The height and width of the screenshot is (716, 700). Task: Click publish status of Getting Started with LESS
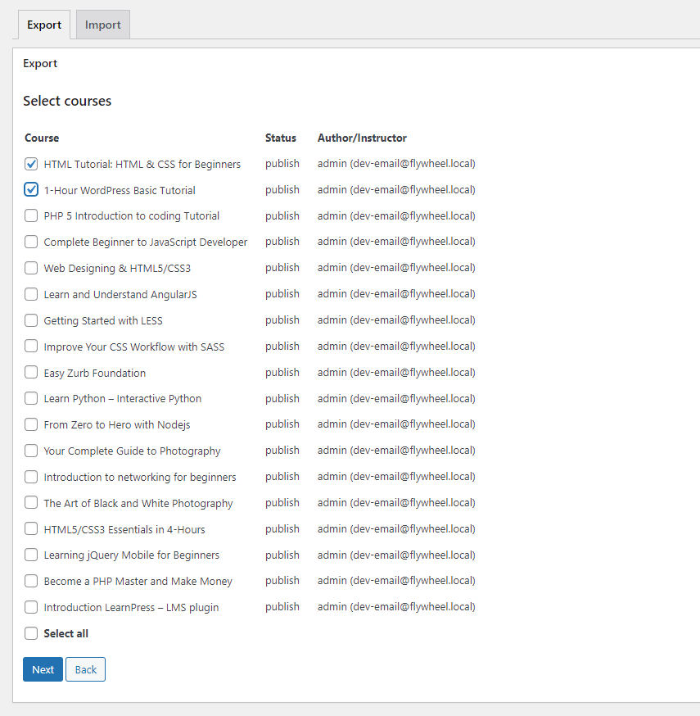coord(282,320)
